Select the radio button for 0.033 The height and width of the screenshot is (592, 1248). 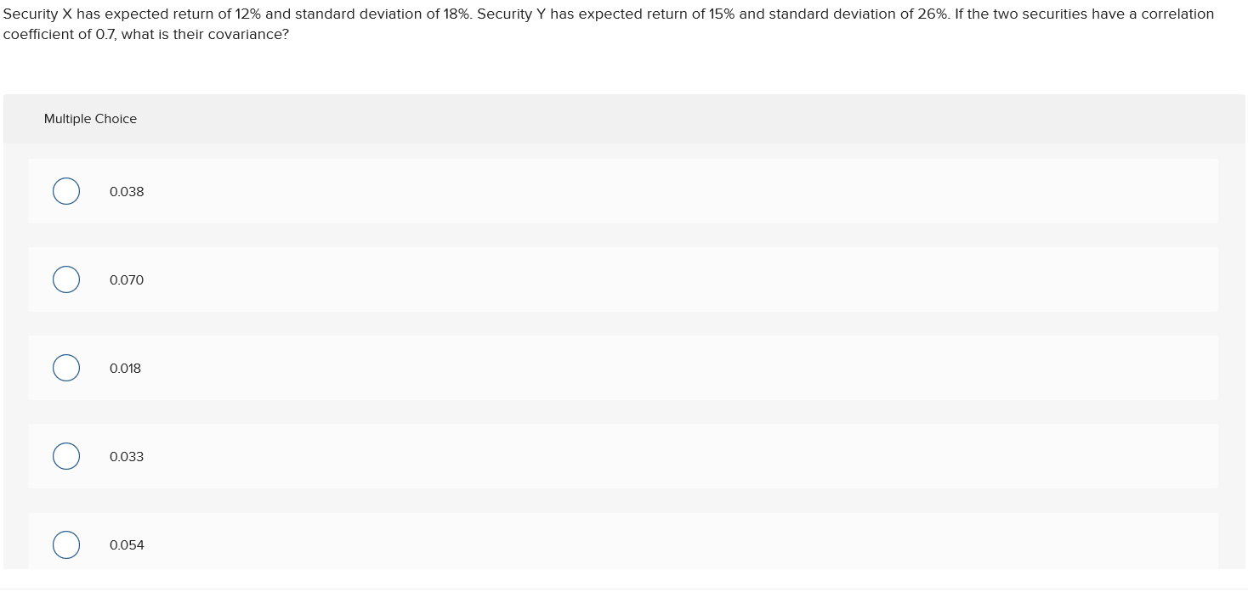pos(66,455)
